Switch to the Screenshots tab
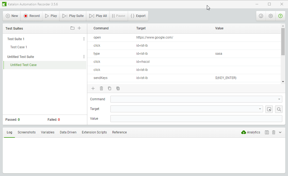 click(x=27, y=132)
